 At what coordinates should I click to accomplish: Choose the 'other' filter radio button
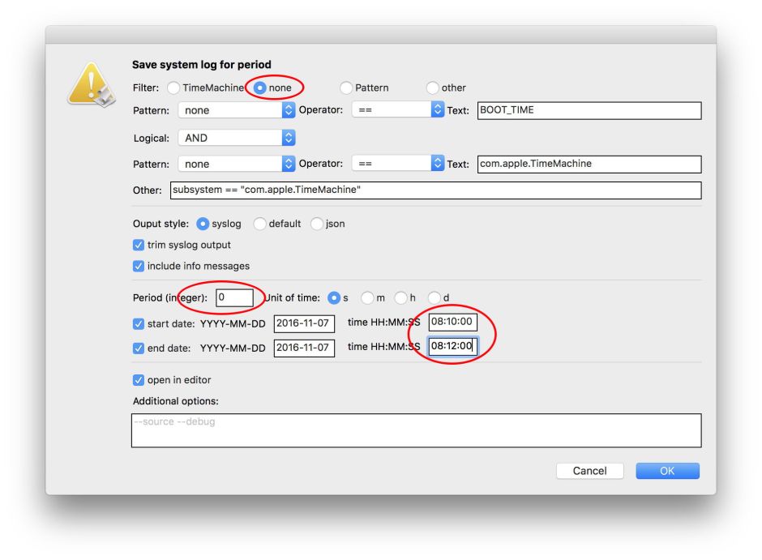point(433,88)
